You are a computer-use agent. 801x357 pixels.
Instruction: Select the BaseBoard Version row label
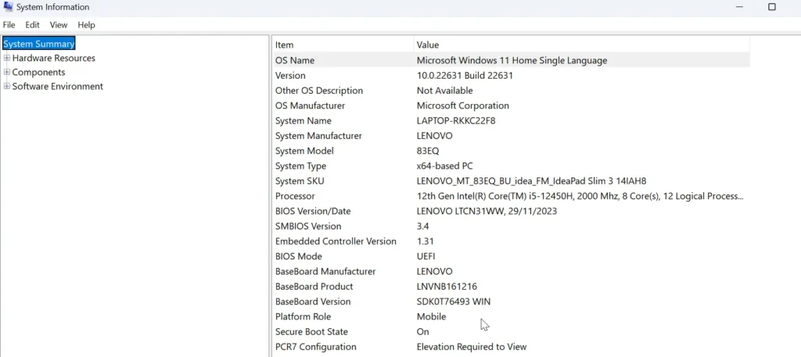point(313,302)
